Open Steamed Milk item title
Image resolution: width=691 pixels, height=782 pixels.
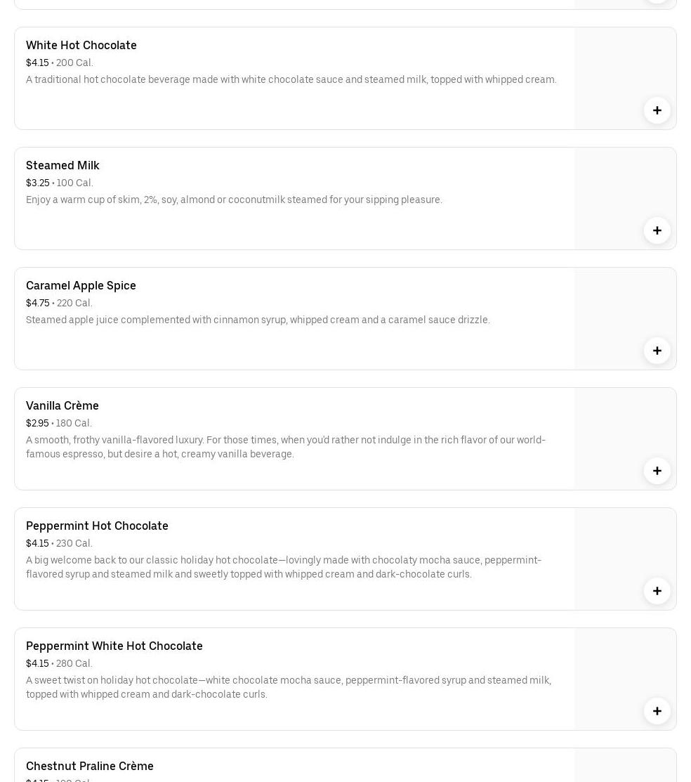(x=62, y=165)
